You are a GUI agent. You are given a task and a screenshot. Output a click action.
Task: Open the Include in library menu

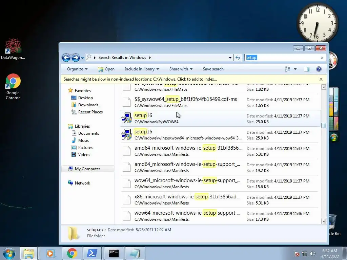pyautogui.click(x=142, y=69)
